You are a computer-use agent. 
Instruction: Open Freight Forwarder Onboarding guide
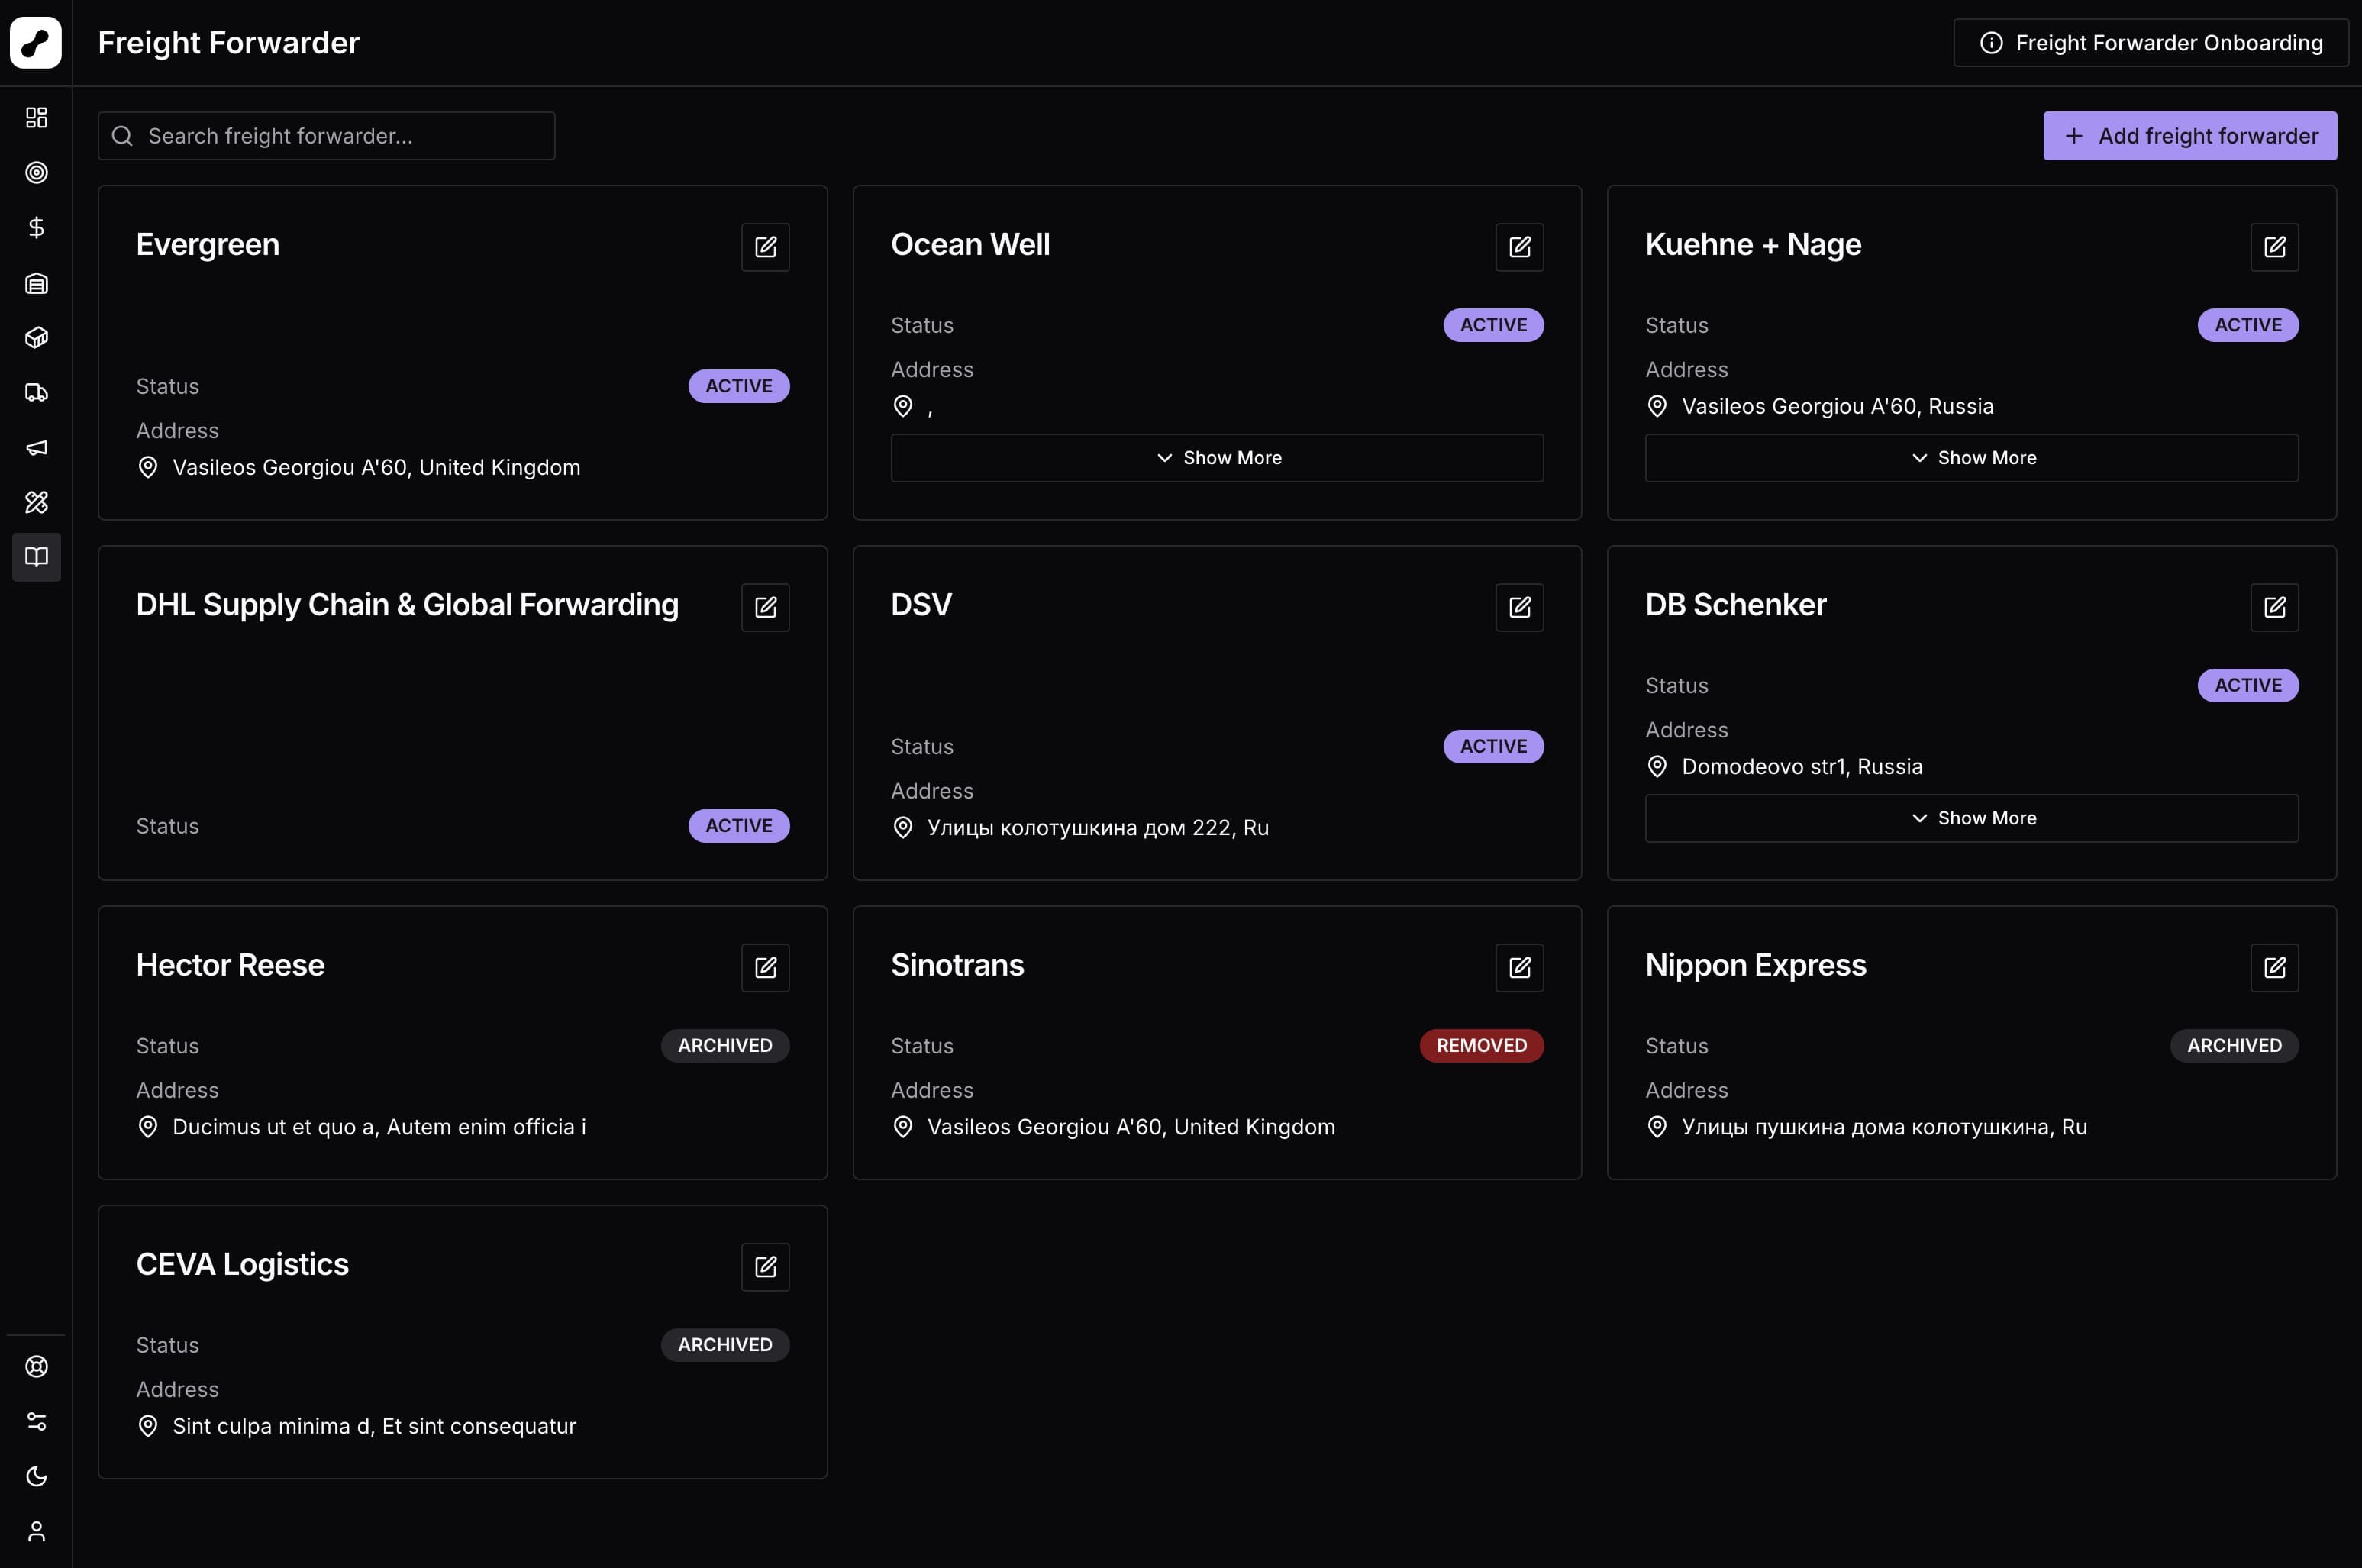(x=2151, y=43)
